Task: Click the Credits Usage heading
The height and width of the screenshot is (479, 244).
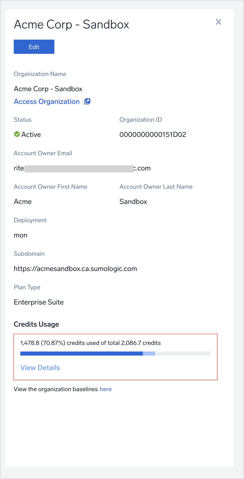Action: click(x=36, y=324)
